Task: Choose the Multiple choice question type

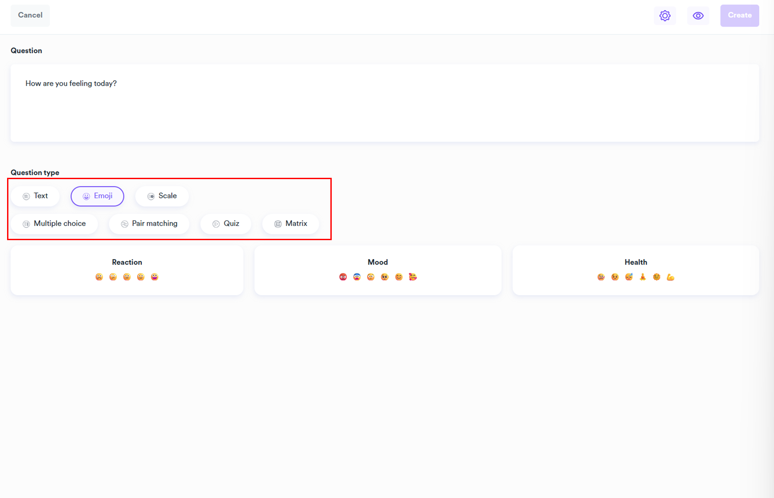Action: pos(54,224)
